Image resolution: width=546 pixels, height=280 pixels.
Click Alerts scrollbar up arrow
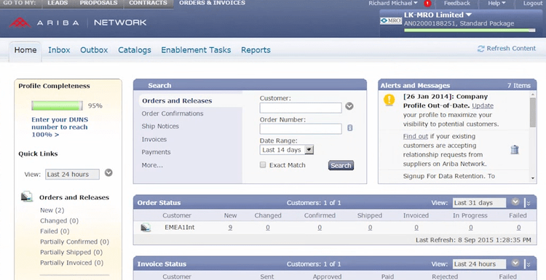[x=533, y=95]
